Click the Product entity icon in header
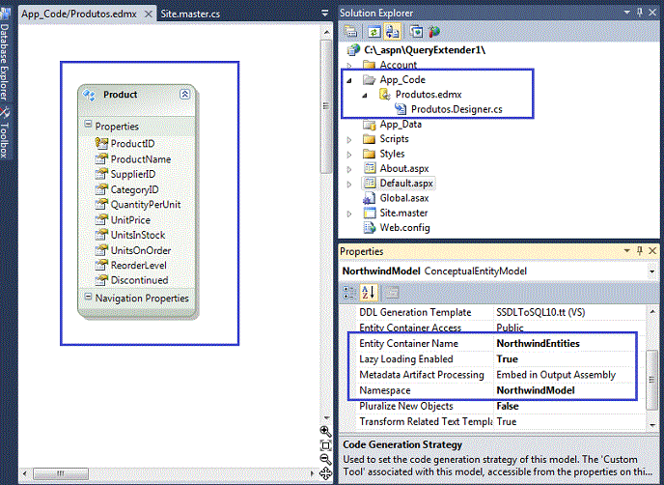 (90, 95)
